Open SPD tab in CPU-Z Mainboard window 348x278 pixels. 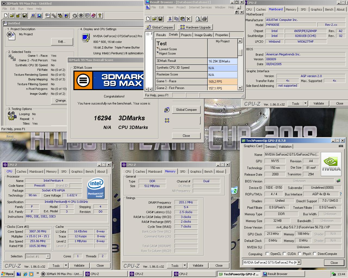[x=303, y=10]
